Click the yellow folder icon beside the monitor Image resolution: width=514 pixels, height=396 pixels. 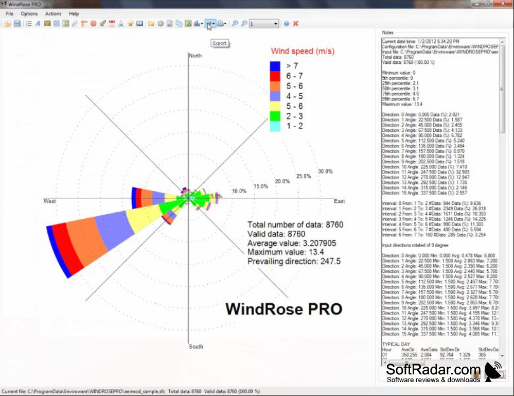[x=151, y=24]
